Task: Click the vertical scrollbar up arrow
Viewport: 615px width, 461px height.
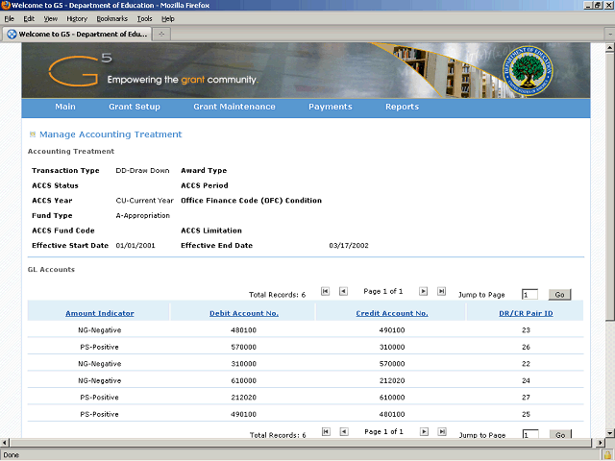Action: point(609,48)
